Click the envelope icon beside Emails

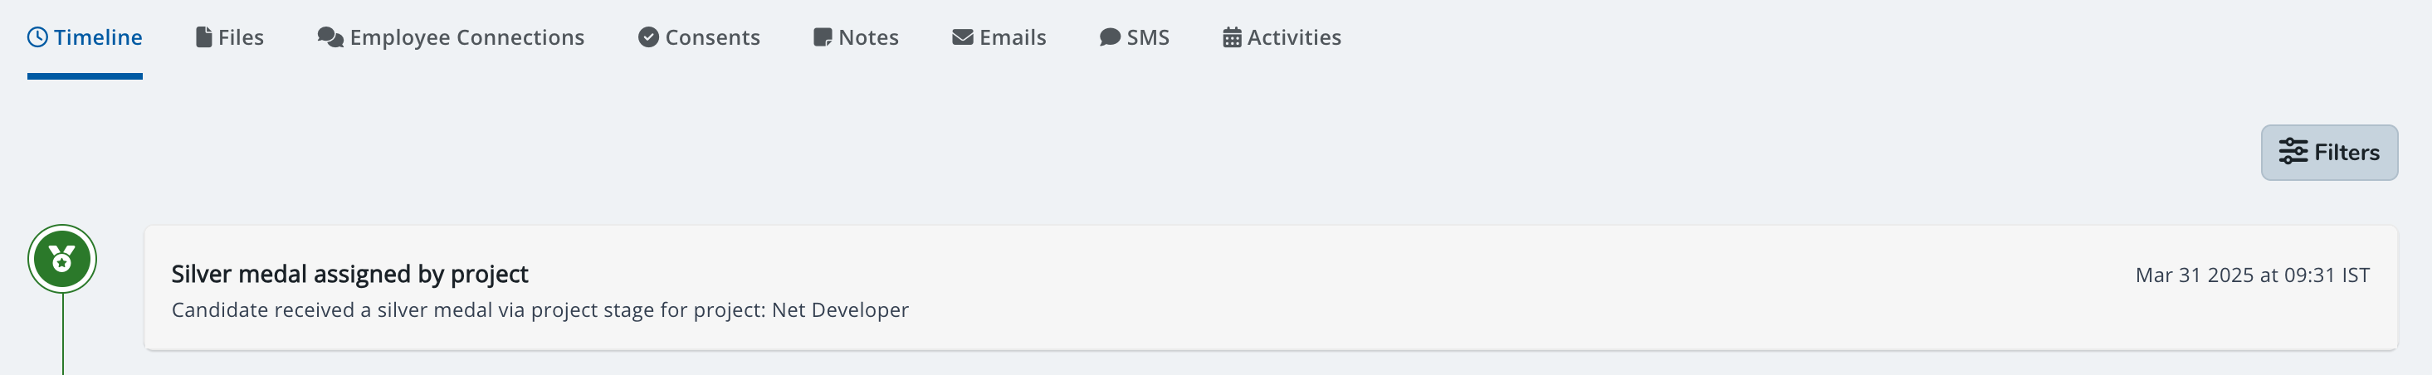click(962, 38)
